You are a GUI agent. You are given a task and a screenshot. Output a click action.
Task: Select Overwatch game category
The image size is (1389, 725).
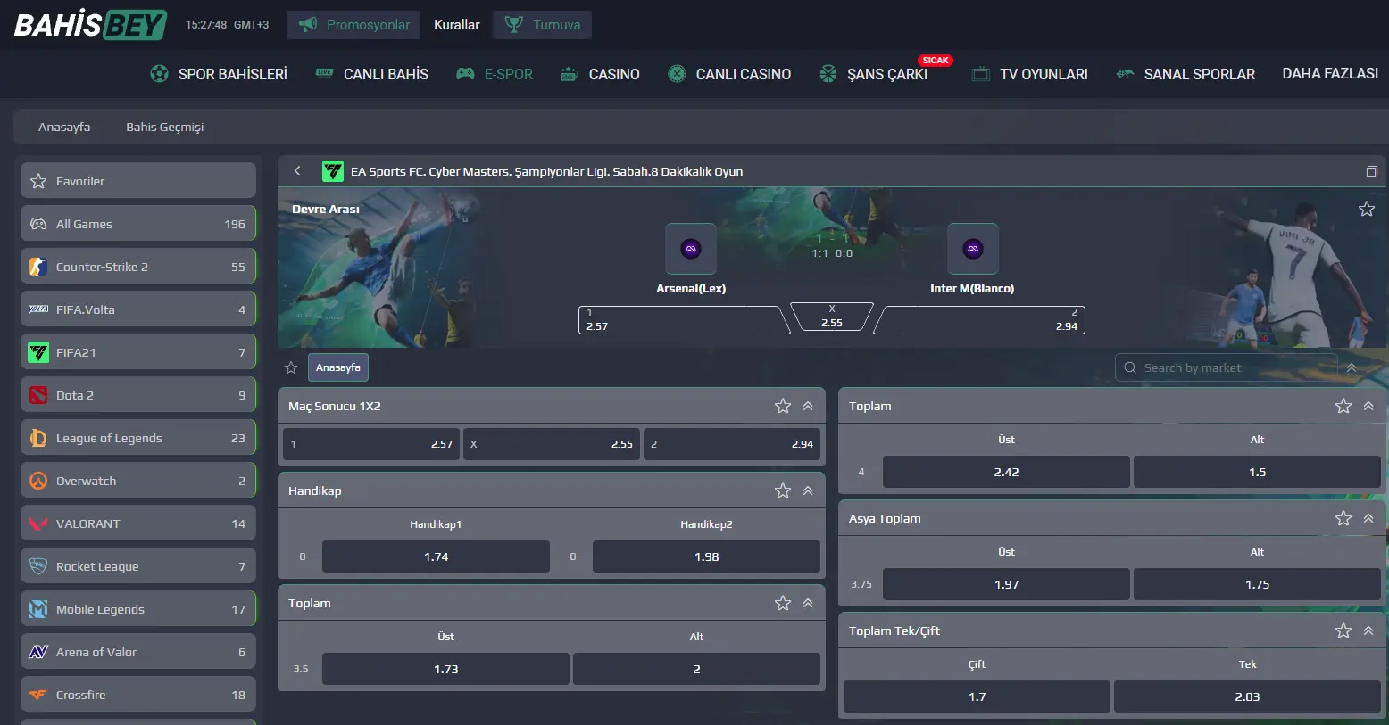coord(138,480)
